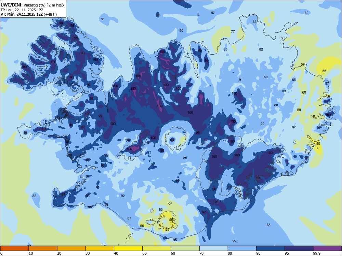Click the '95' legend tick label
The image size is (342, 256).
287,253
